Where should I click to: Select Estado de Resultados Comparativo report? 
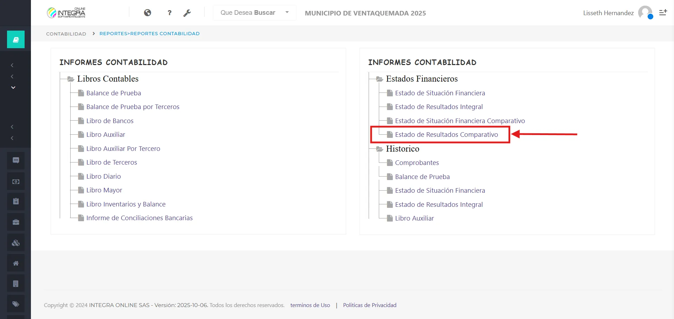[x=446, y=134]
